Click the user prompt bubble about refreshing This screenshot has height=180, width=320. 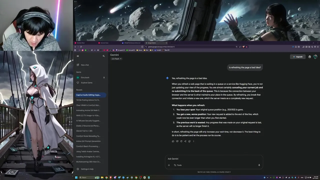coord(245,67)
